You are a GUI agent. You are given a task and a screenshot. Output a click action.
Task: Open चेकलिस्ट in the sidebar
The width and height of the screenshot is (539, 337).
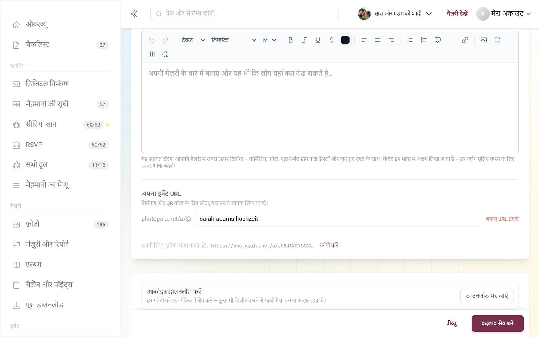pyautogui.click(x=61, y=45)
